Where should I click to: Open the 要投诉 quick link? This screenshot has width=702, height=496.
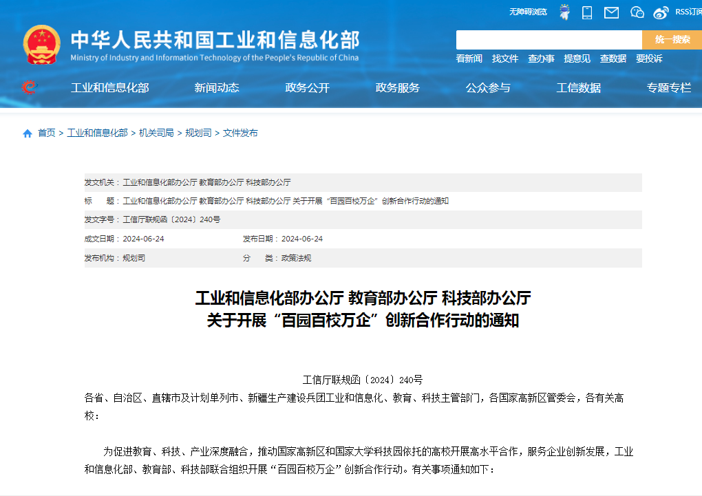[648, 58]
